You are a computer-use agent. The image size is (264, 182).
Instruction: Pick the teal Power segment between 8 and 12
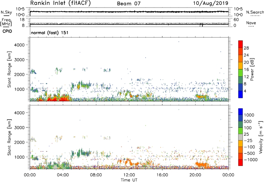[241, 80]
